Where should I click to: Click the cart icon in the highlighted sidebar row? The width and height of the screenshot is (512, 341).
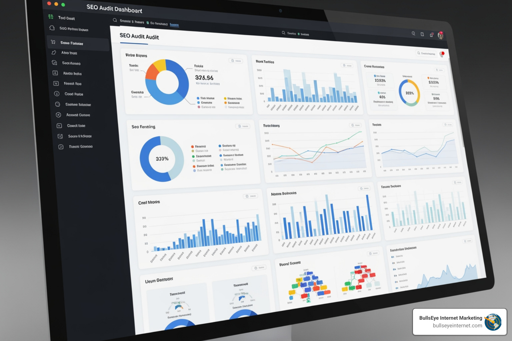tap(53, 42)
